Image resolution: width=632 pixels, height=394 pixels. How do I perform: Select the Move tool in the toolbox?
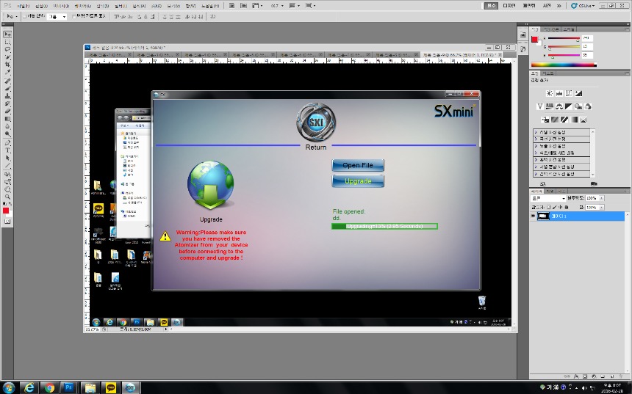[7, 34]
